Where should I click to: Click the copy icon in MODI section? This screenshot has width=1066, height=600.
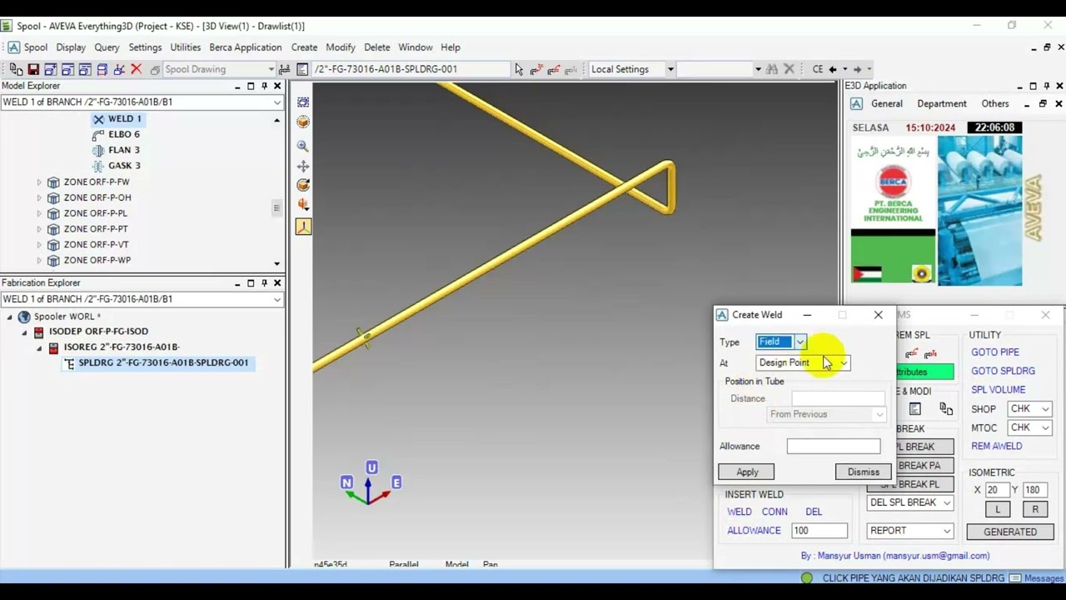tap(946, 409)
